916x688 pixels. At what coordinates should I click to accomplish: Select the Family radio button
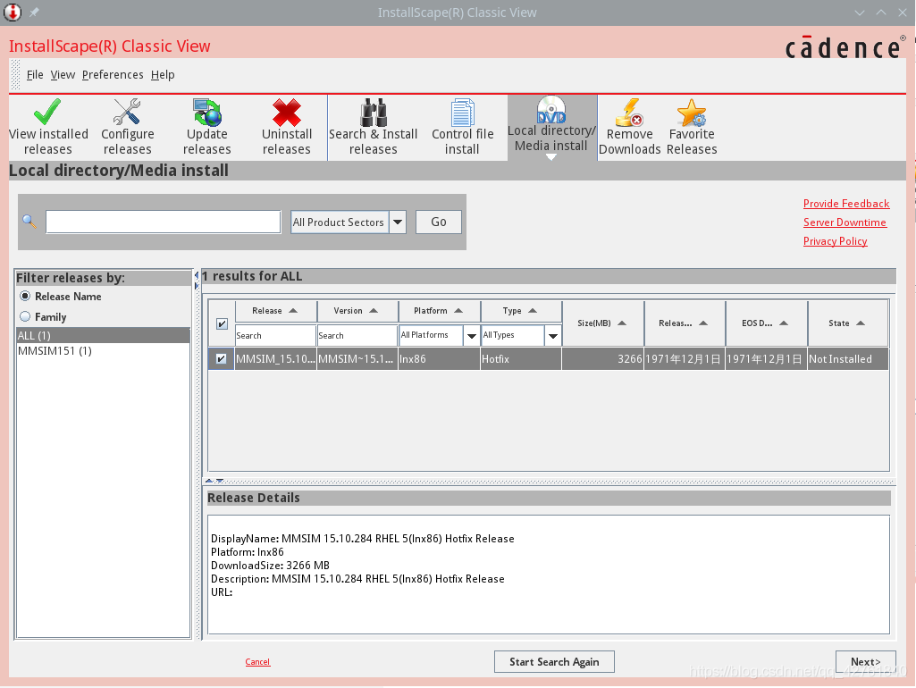25,316
